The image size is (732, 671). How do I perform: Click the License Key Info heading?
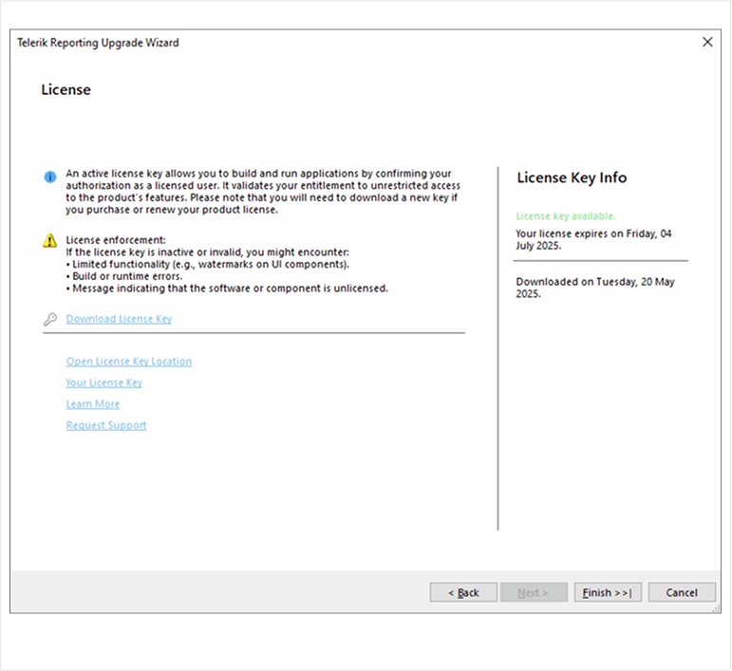[x=571, y=177]
